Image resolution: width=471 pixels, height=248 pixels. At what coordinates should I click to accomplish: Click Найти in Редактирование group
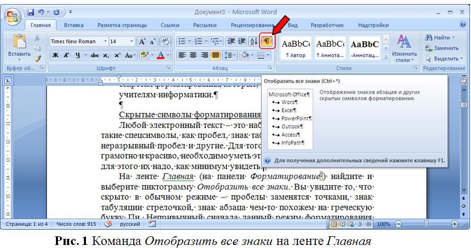[x=440, y=38]
